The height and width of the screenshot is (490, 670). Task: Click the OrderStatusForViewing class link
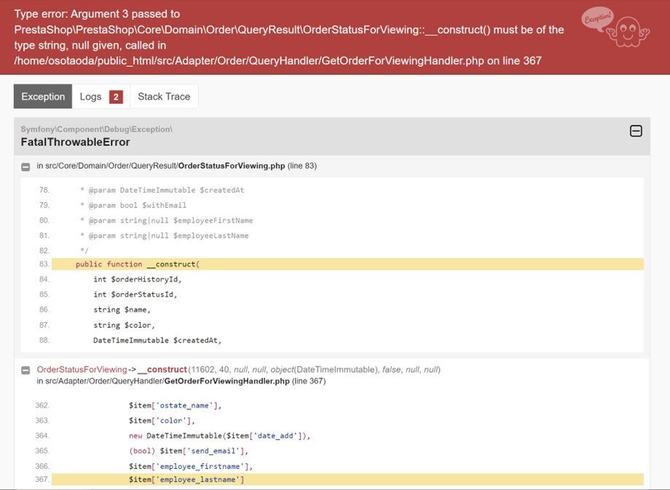tap(82, 369)
